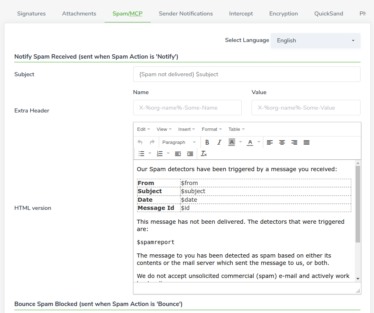The image size is (374, 313).
Task: Click 'This message has not been delivered' paragraph
Action: coord(240,225)
